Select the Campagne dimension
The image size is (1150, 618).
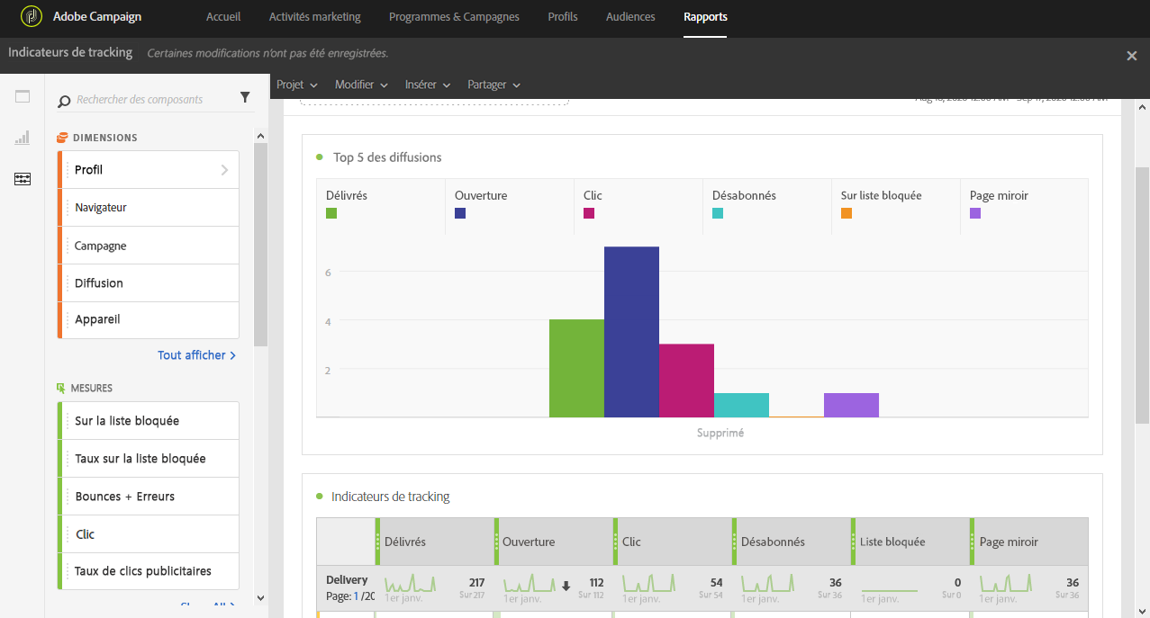coord(149,246)
